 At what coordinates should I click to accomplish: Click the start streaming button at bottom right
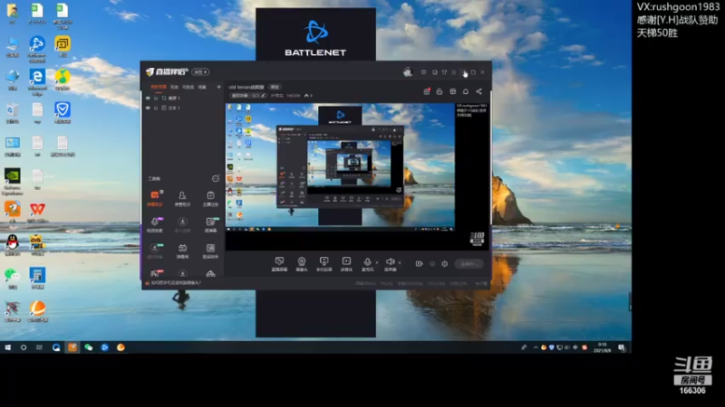pyautogui.click(x=469, y=264)
